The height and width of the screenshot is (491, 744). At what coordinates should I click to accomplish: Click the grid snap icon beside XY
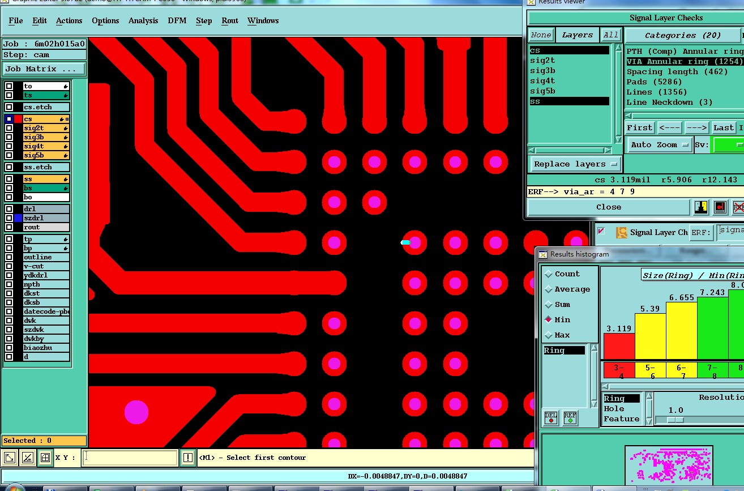pyautogui.click(x=45, y=458)
